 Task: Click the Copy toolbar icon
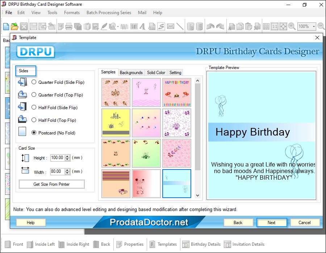(x=240, y=26)
